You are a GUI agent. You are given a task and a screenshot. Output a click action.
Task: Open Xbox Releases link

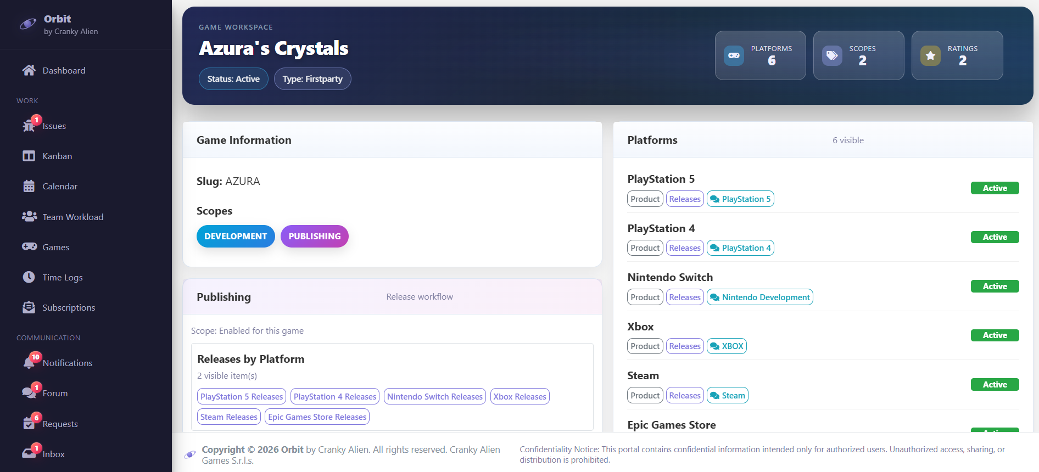pyautogui.click(x=520, y=396)
